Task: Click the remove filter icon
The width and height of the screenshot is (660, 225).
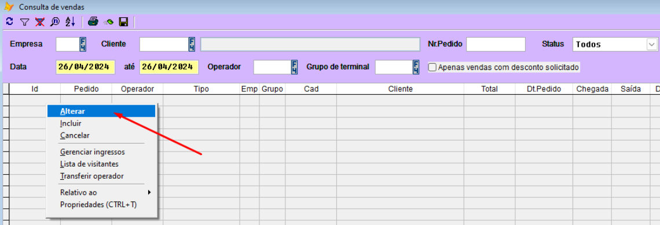Action: (x=40, y=22)
